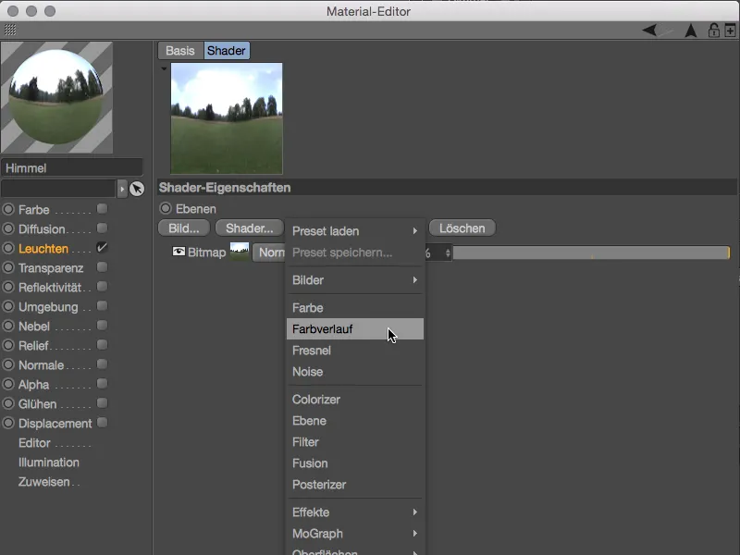The height and width of the screenshot is (555, 740).
Task: Switch to the Basis tab
Action: pos(180,51)
